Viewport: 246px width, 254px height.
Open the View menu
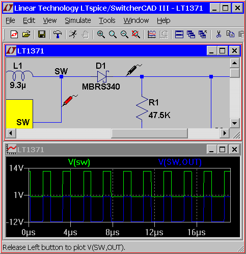coord(49,20)
